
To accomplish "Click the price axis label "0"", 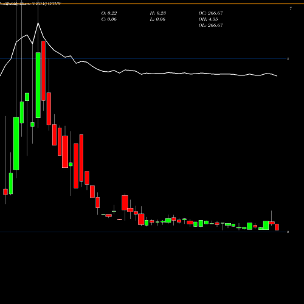I will [288, 232].
